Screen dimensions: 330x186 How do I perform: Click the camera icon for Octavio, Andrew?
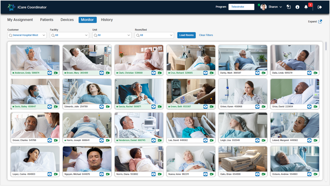(316, 174)
